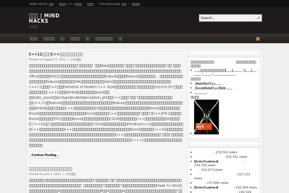Open the popular post with 259,561 views
Screen dimensions: 289x193
pos(203,152)
